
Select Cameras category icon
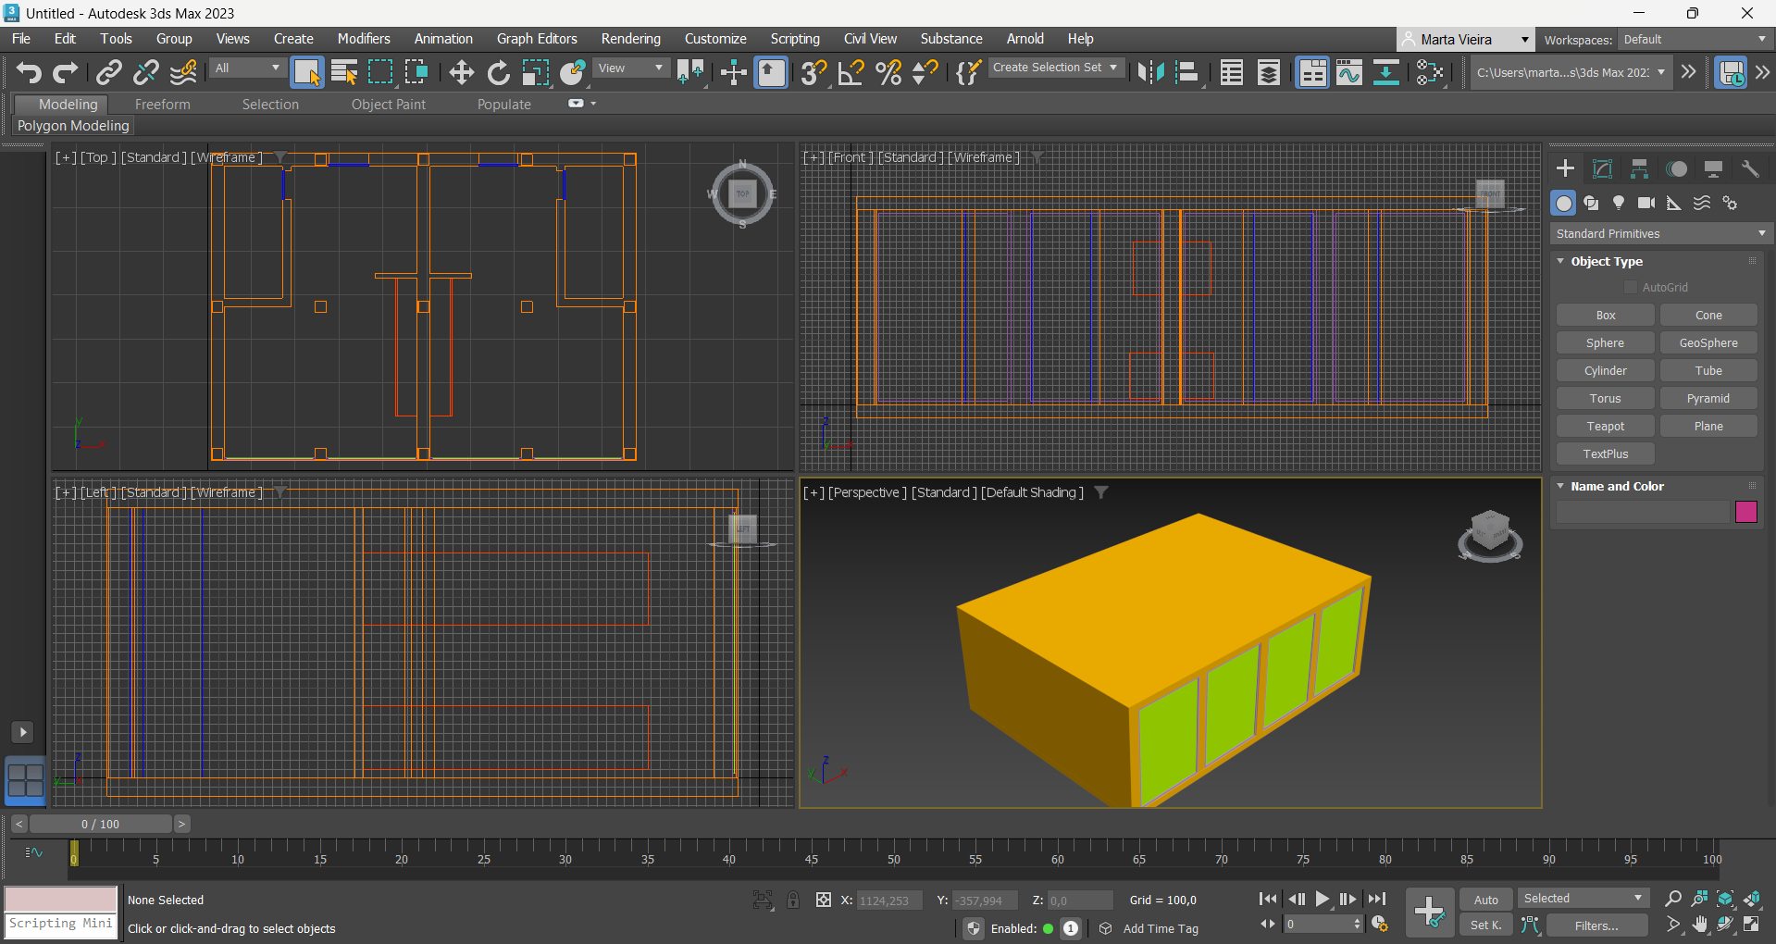coord(1646,203)
